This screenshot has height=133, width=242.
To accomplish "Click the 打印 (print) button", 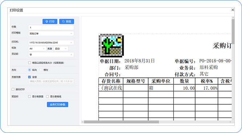I will click(x=50, y=21).
